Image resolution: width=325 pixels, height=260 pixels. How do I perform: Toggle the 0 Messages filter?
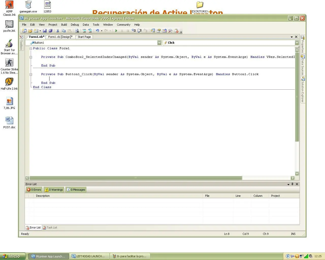[76, 190]
